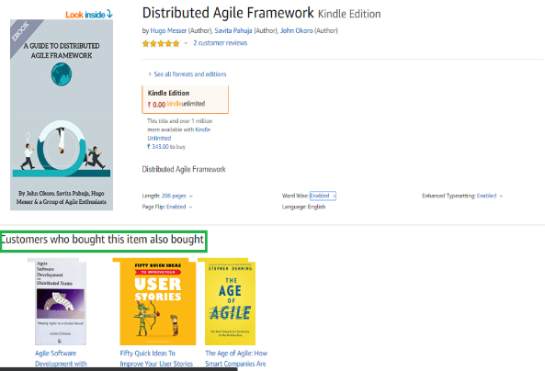Open Savita Pahuja author link
Image resolution: width=545 pixels, height=371 pixels.
(233, 30)
